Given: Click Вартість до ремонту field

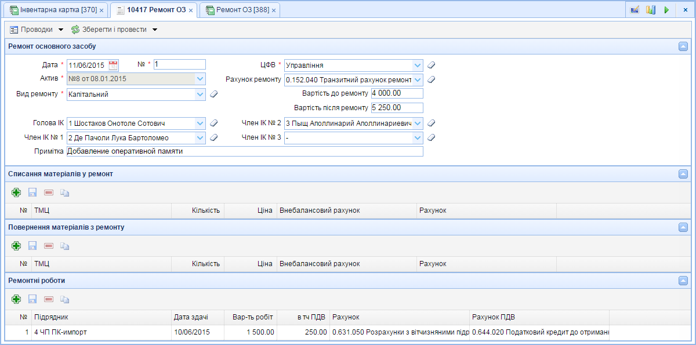Looking at the screenshot, I should pyautogui.click(x=397, y=93).
